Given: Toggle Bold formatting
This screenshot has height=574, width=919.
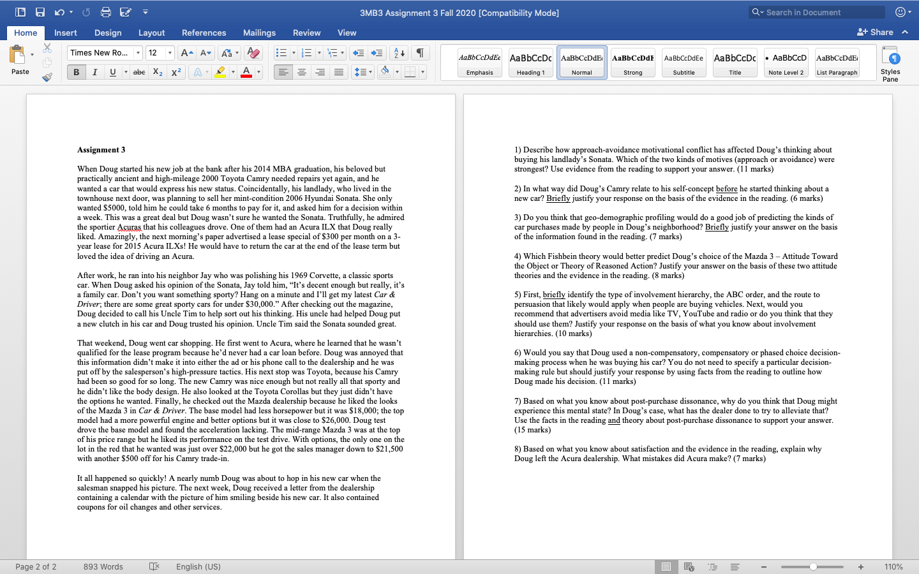Looking at the screenshot, I should 77,72.
